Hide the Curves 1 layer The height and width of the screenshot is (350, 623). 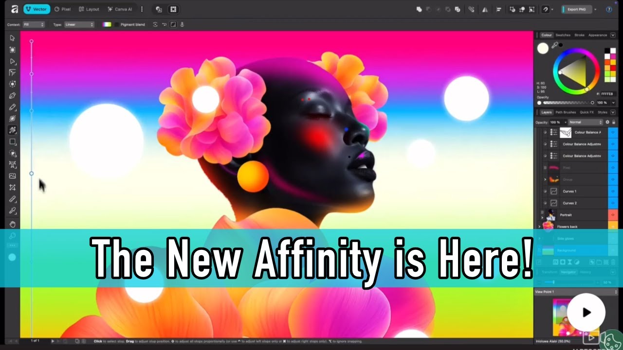click(613, 192)
